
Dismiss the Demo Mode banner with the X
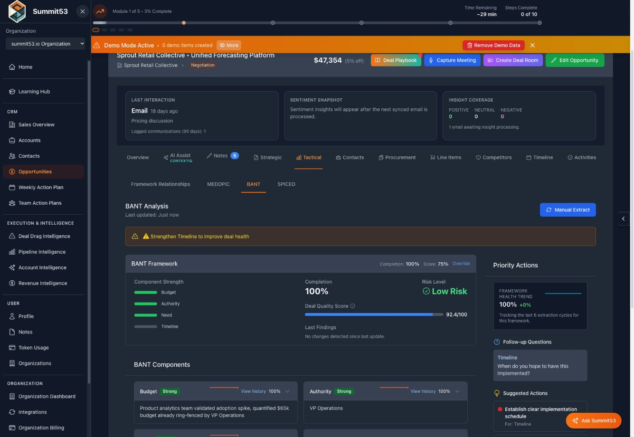pyautogui.click(x=532, y=45)
